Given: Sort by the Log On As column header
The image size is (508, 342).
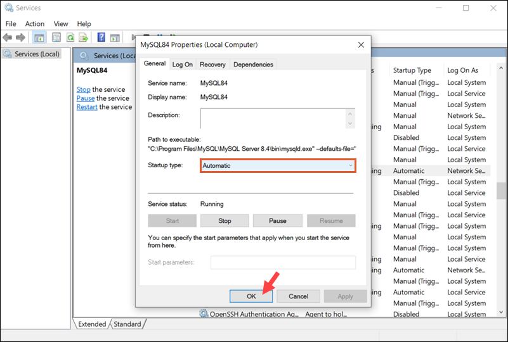Looking at the screenshot, I should point(463,70).
